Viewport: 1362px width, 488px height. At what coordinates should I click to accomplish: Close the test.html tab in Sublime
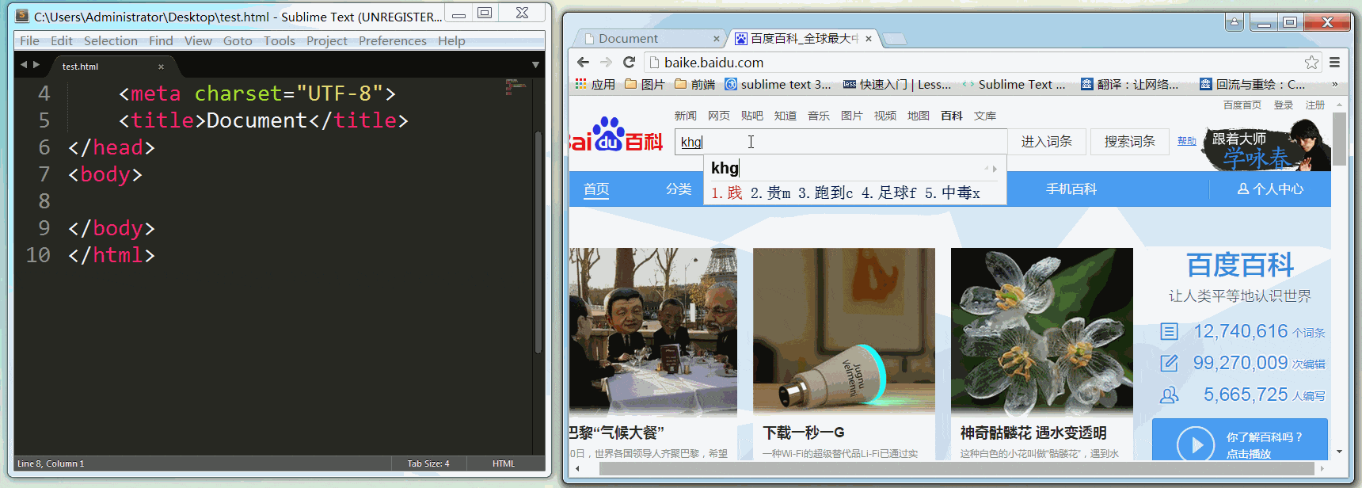[x=161, y=67]
